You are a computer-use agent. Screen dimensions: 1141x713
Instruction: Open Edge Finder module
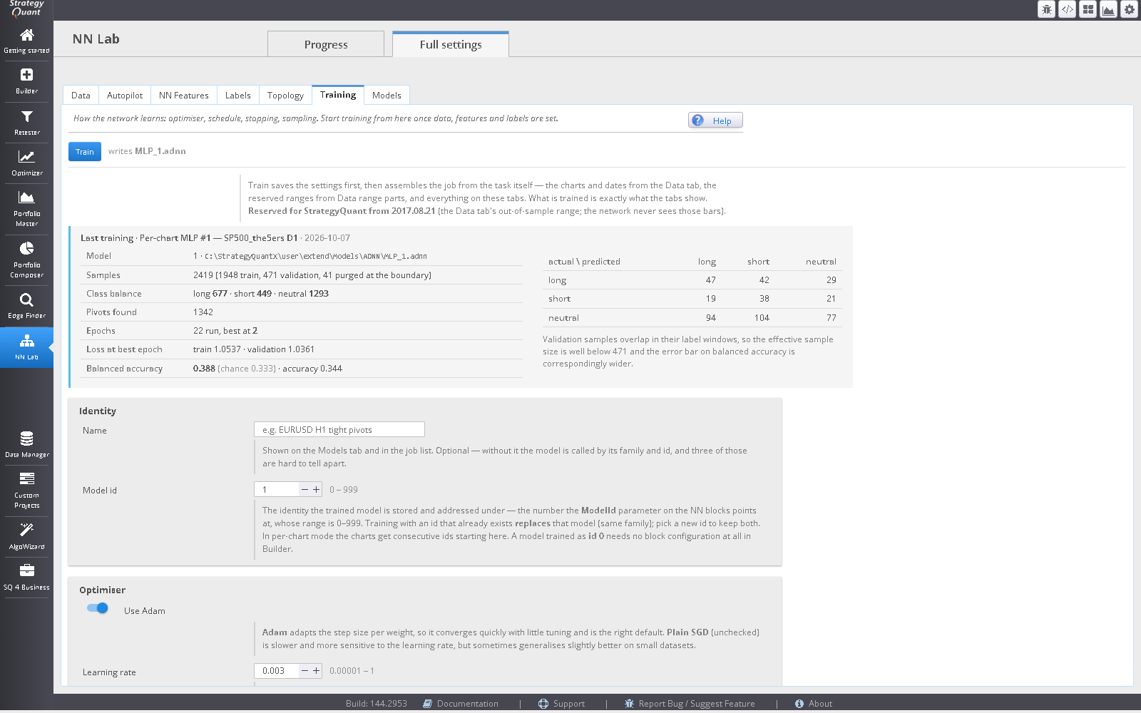(26, 306)
